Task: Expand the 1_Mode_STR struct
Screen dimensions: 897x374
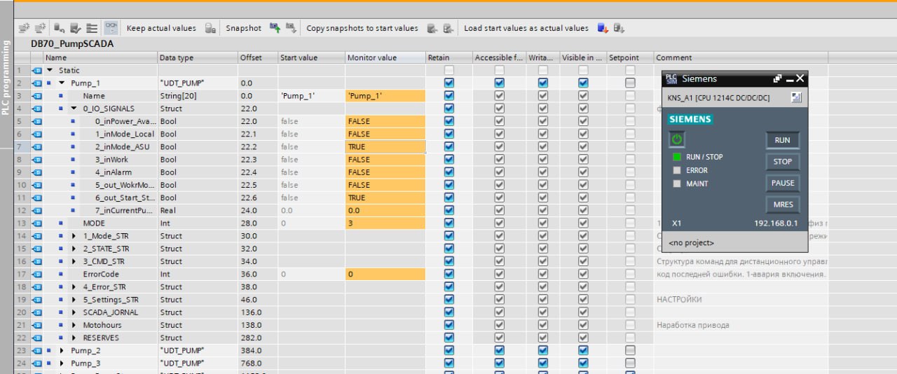Action: 74,236
